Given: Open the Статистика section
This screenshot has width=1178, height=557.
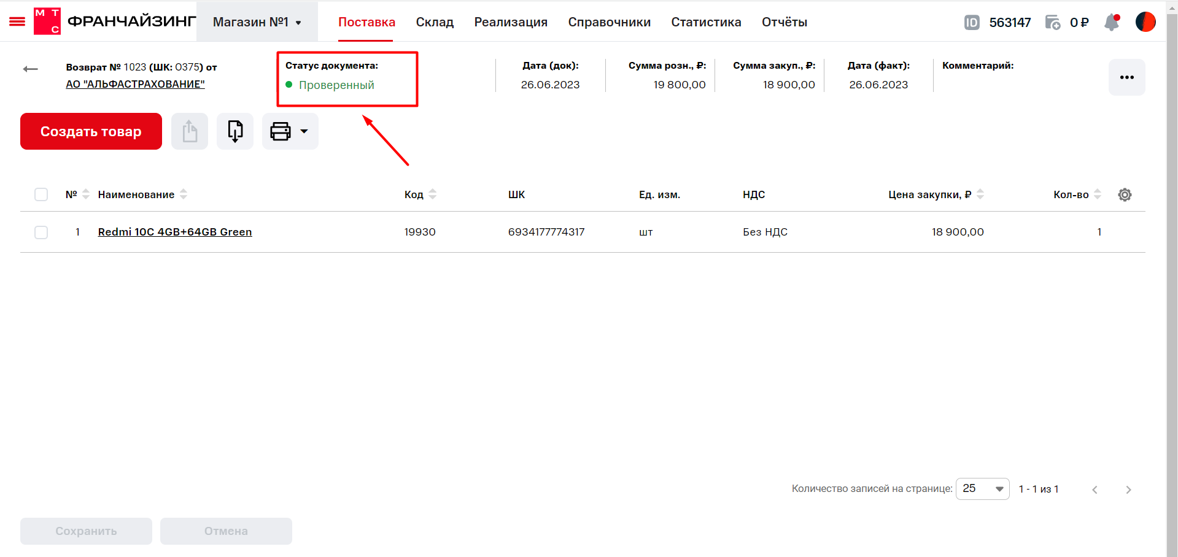Looking at the screenshot, I should (x=706, y=22).
